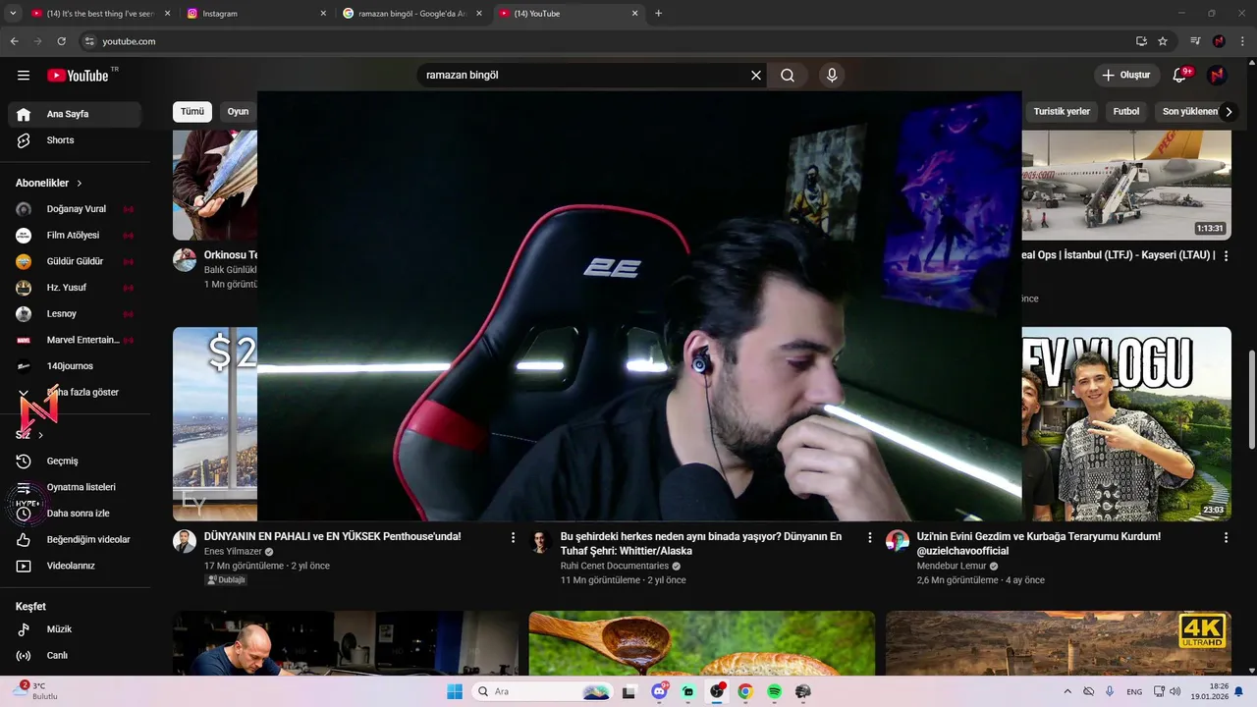This screenshot has height=707, width=1257.
Task: Open Whittier/Alaska video title
Action: pos(701,544)
